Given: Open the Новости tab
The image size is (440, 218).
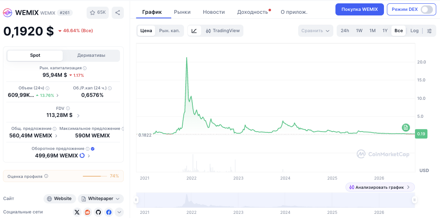Looking at the screenshot, I should tap(214, 12).
